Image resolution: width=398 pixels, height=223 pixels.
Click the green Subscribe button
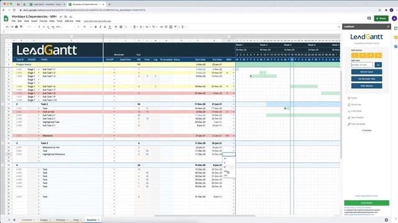[366, 203]
